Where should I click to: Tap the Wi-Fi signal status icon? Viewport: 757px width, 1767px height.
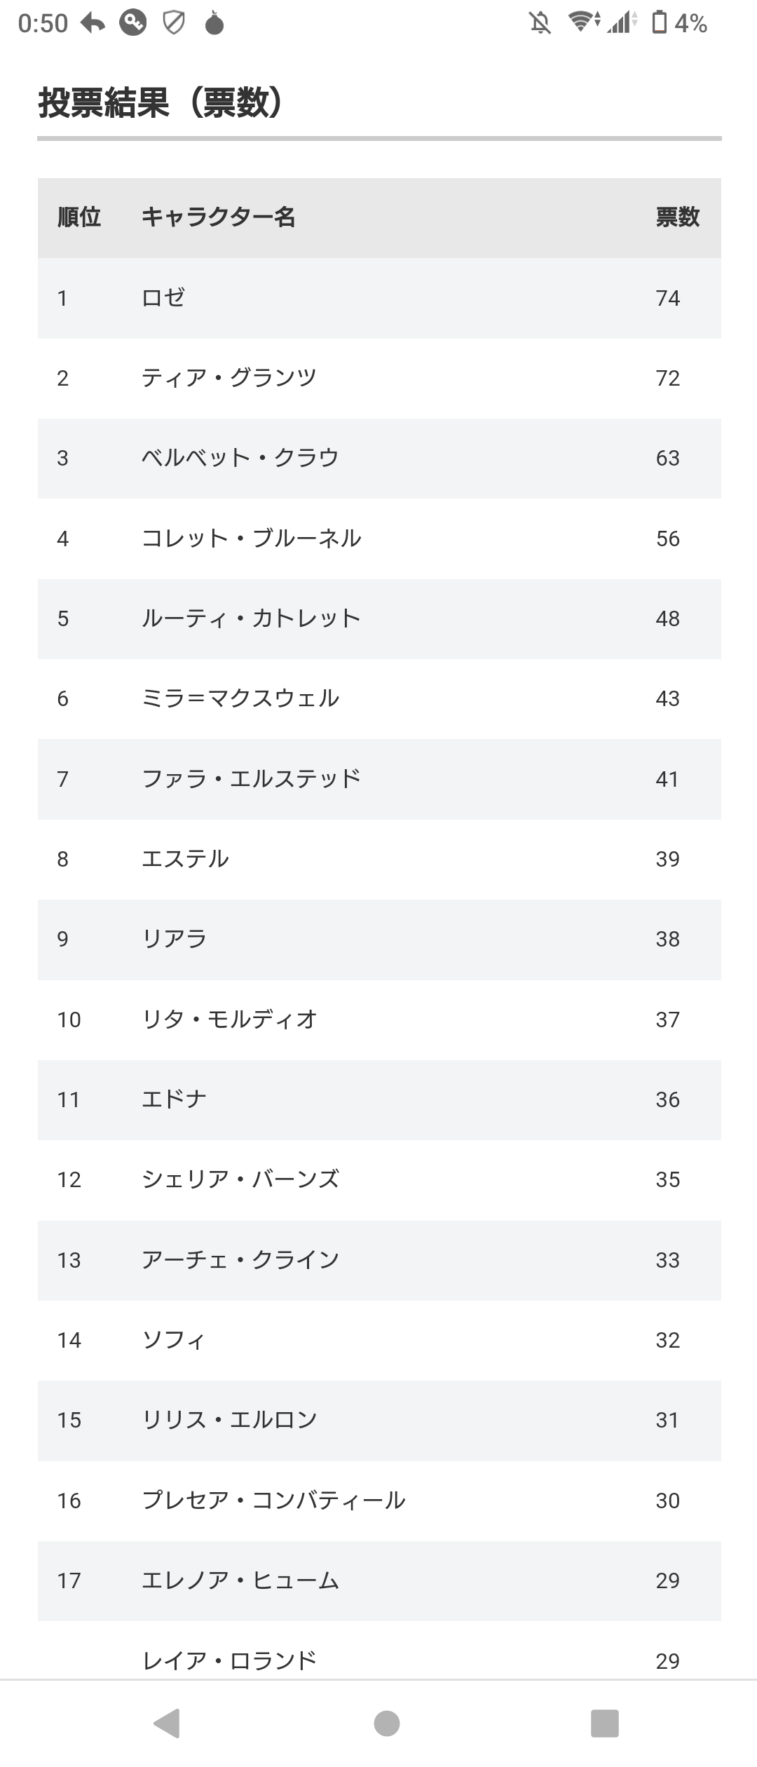click(x=584, y=22)
